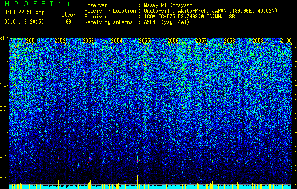Click the 2100 time marker
Viewport: 297px width, 189px height.
286,41
